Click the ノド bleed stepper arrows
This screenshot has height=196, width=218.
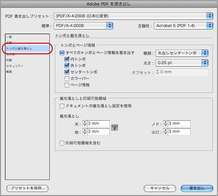pos(165,123)
